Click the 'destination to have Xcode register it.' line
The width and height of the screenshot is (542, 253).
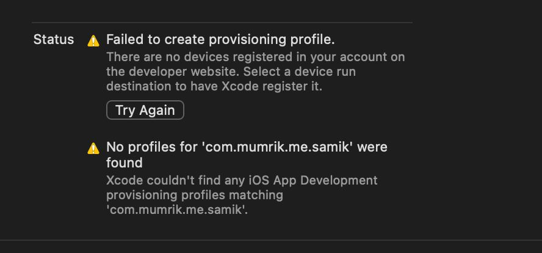click(214, 87)
